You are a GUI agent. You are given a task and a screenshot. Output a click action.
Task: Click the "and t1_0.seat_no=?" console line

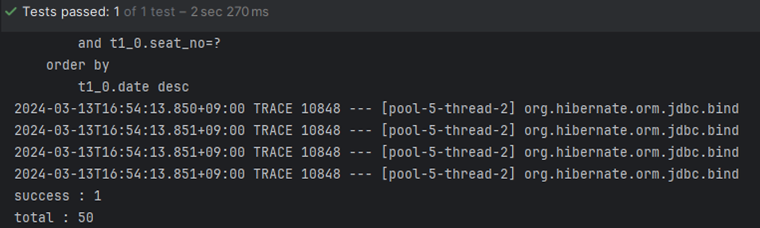tap(149, 43)
